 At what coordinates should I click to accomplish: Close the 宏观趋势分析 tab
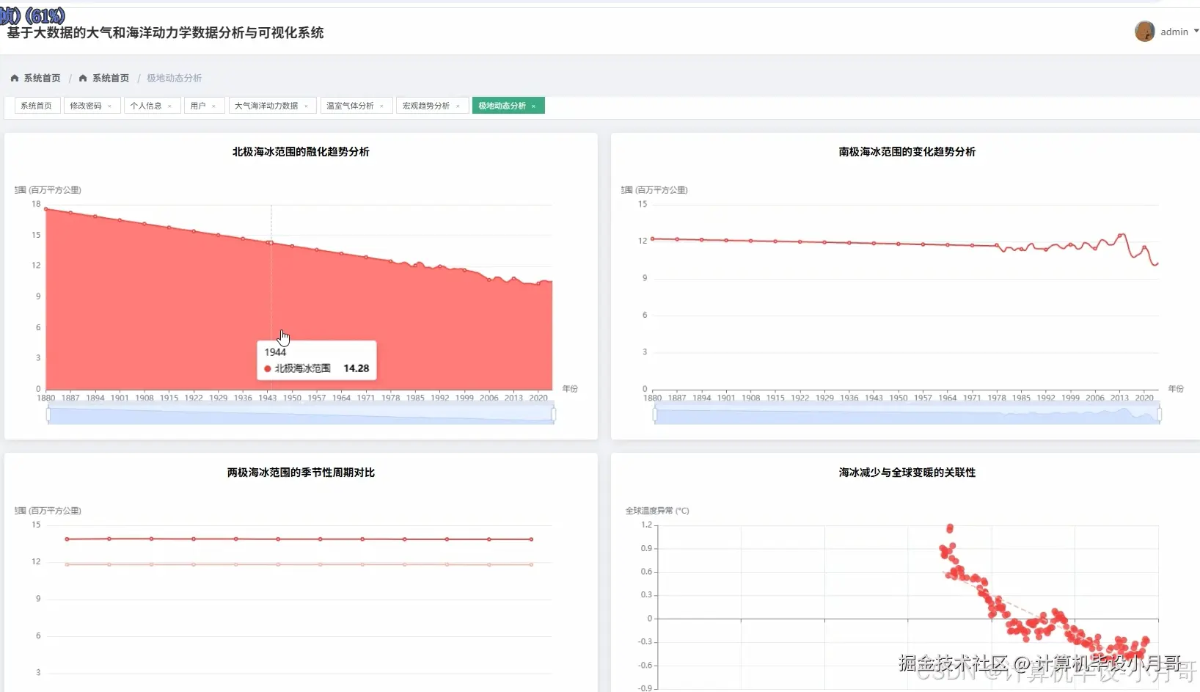point(458,106)
